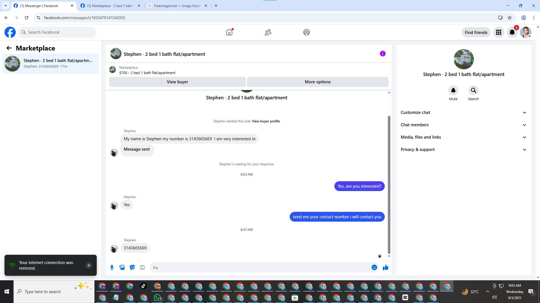Open the weather 32°C taskbar widget

470,292
